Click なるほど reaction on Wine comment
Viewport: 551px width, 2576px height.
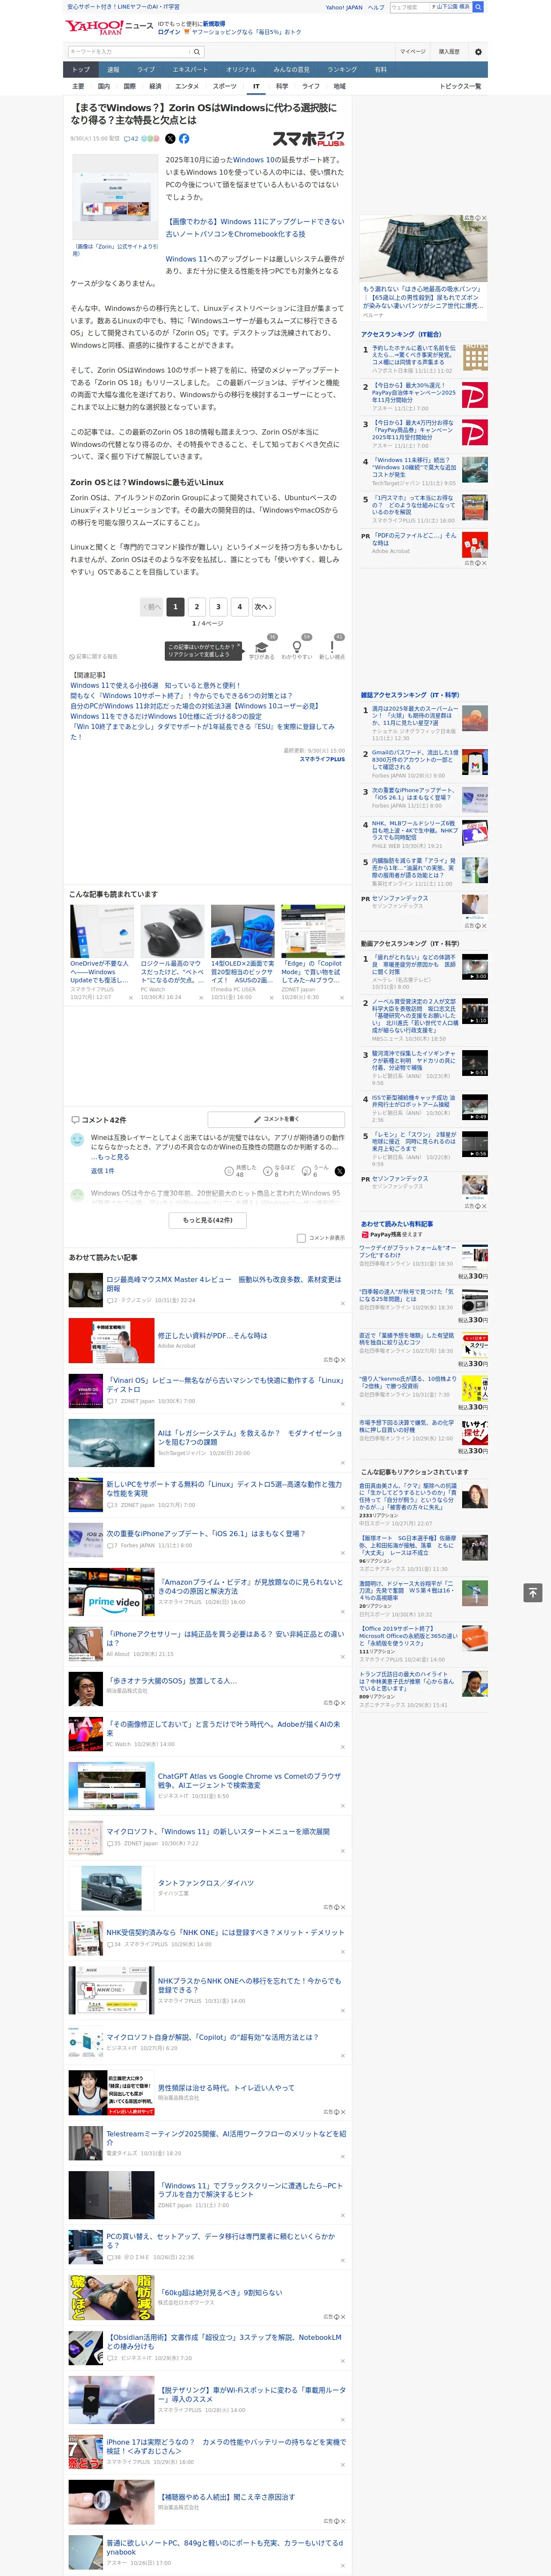tap(279, 1170)
